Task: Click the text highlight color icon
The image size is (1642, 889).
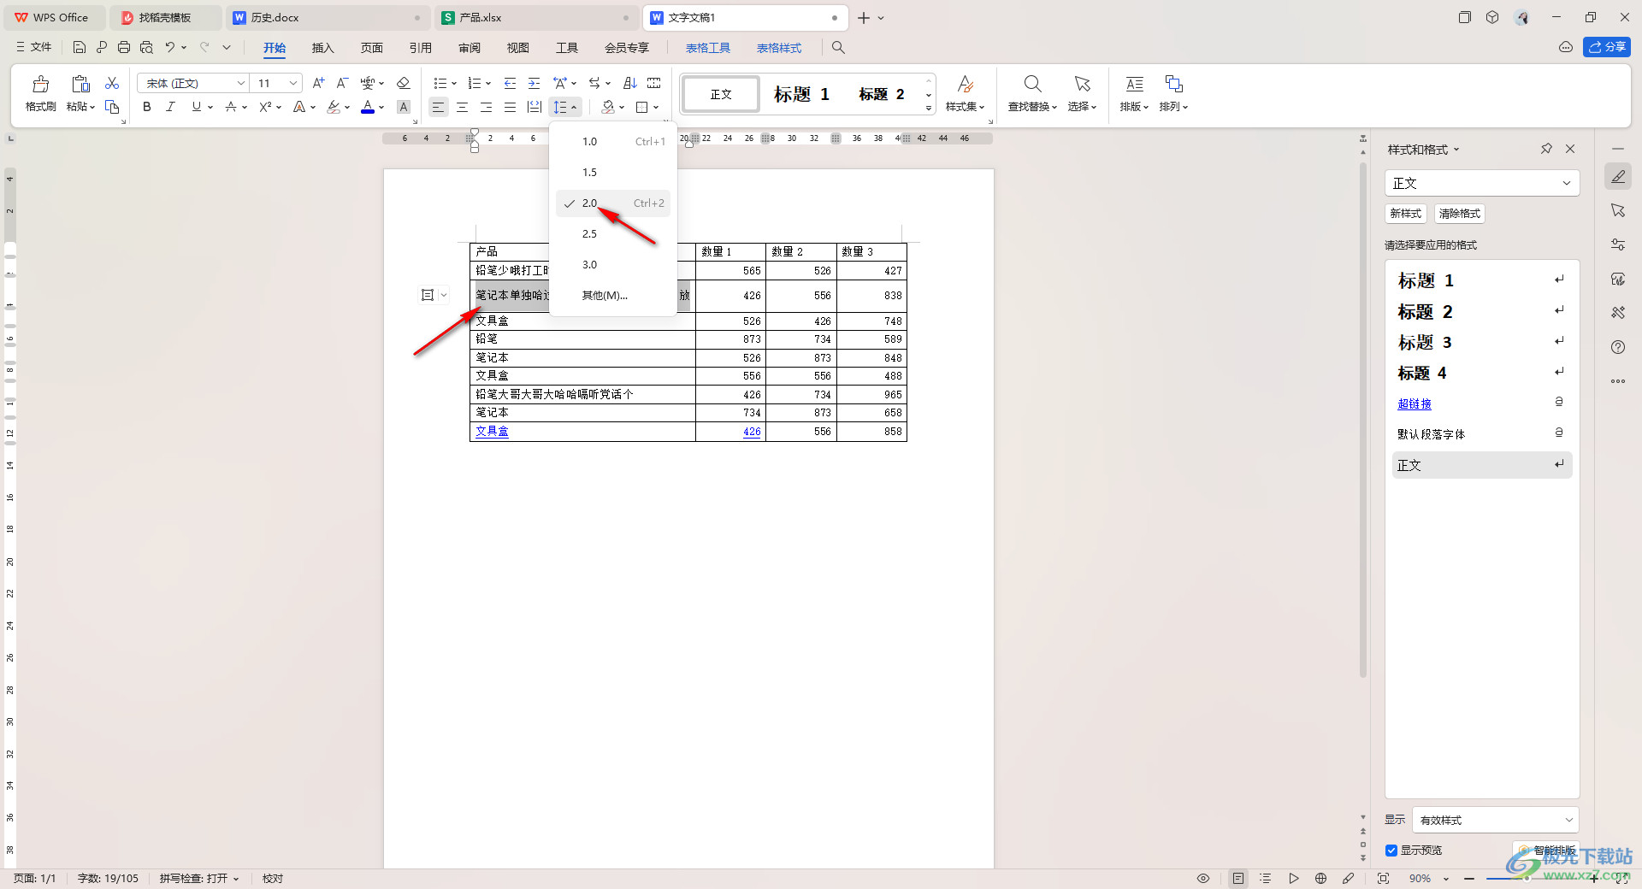Action: pos(334,107)
